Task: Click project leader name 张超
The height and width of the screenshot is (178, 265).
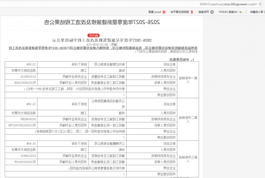Action: pyautogui.click(x=122, y=71)
